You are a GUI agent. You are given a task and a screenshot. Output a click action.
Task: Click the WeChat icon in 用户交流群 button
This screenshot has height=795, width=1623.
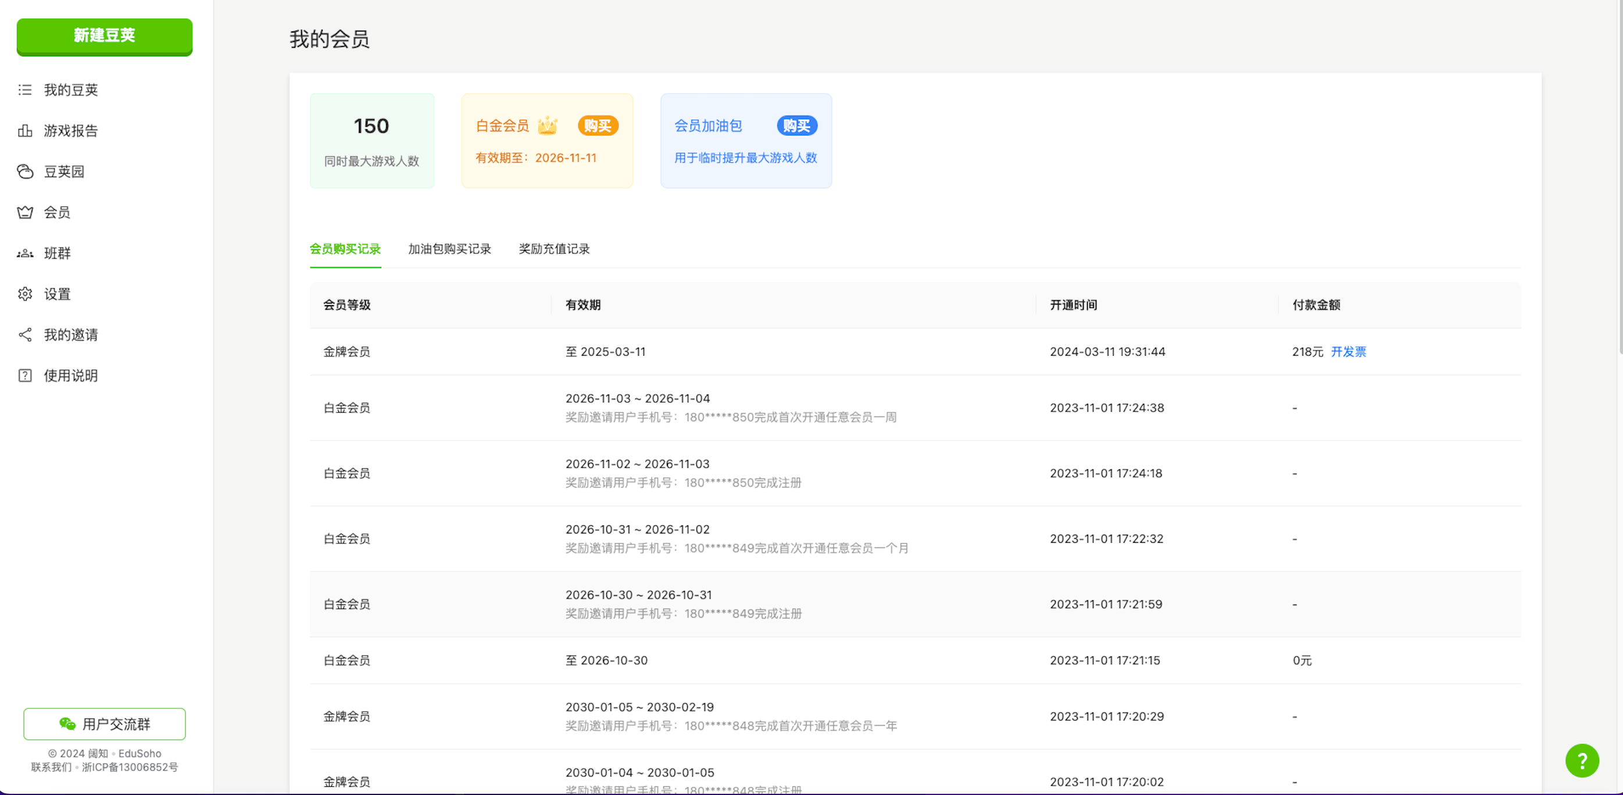[67, 724]
